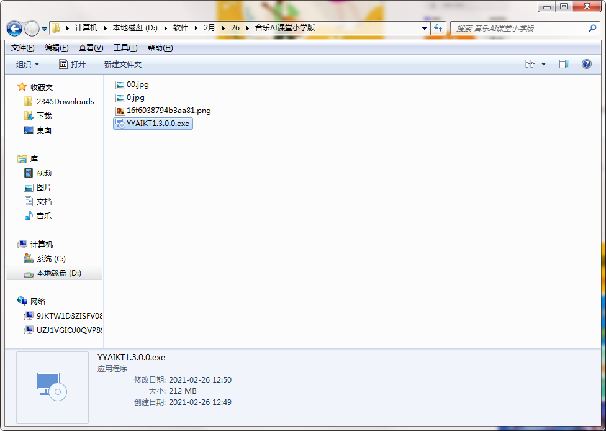
Task: Click the 创建日期 value 2021-02-26 12:49
Action: click(200, 402)
